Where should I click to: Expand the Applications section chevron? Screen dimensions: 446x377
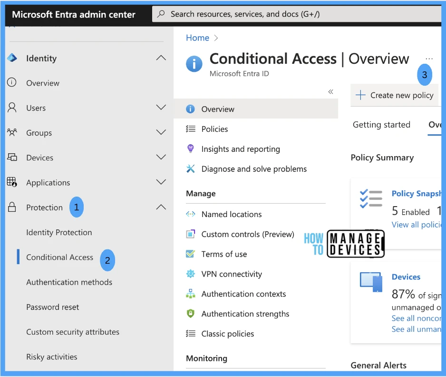[161, 182]
